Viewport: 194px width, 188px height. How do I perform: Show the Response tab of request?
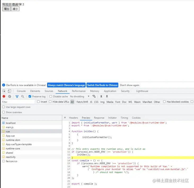tap(99, 118)
